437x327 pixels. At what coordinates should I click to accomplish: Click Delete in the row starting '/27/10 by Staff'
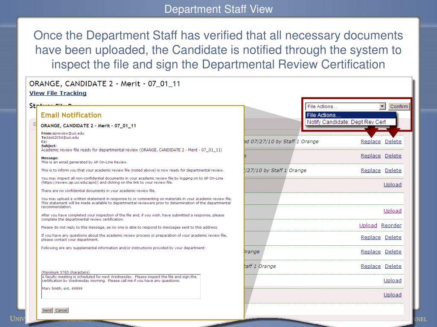click(x=393, y=170)
